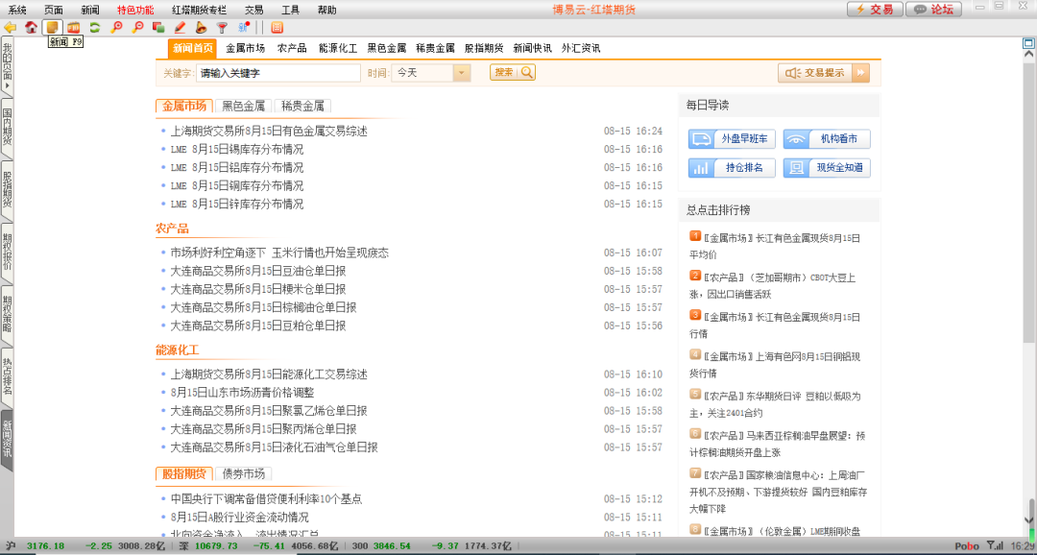Image resolution: width=1037 pixels, height=555 pixels.
Task: Click the magnifier inside the 搜索 button
Action: 526,72
